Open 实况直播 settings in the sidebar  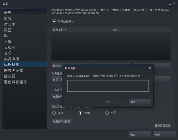(x=11, y=59)
